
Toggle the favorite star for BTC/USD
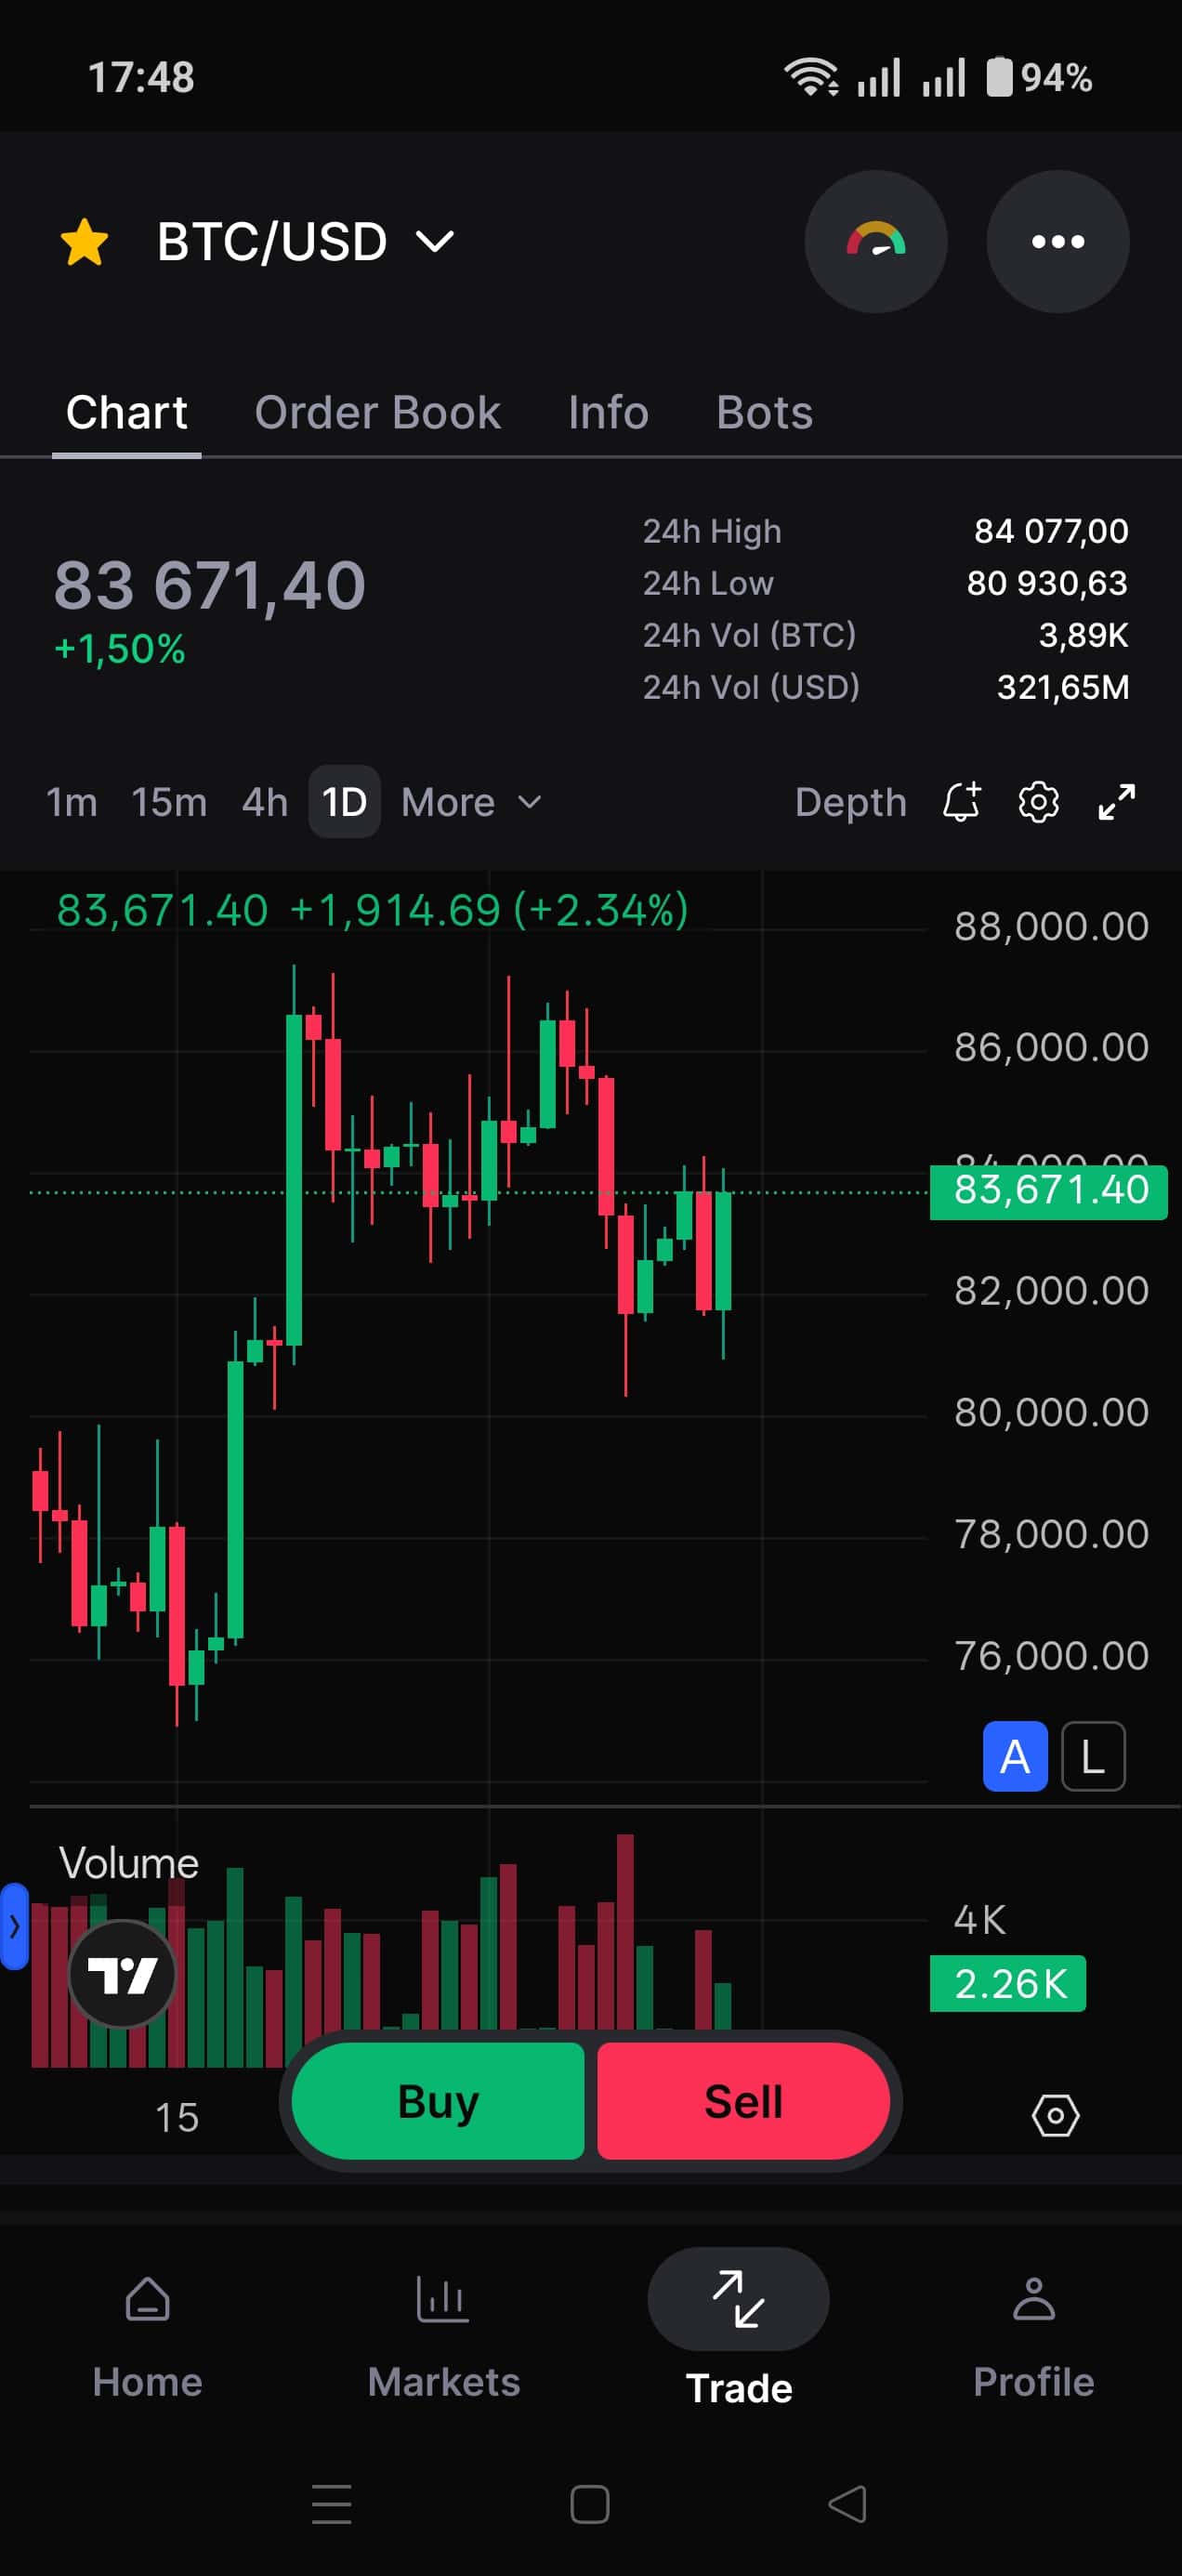(x=84, y=242)
